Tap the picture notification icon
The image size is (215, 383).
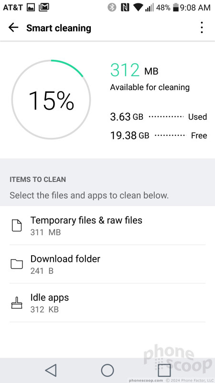pyautogui.click(x=31, y=8)
